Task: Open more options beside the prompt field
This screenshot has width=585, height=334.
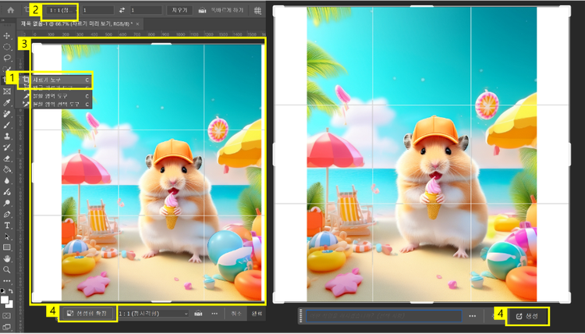Action: (473, 316)
